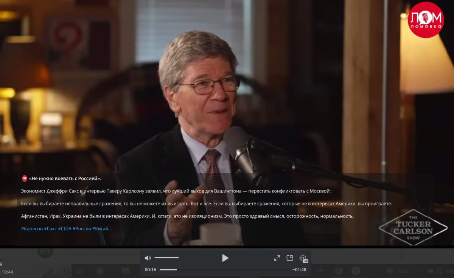Mute the video sound via speaker icon
The width and height of the screenshot is (454, 278).
[x=148, y=258]
